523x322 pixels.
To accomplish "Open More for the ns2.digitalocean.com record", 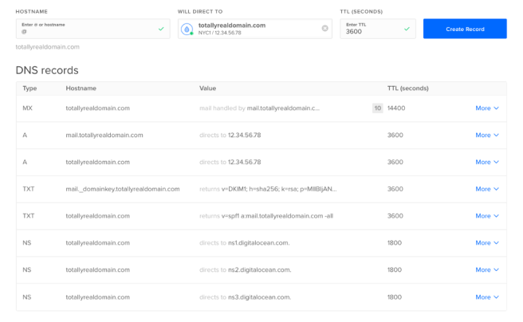I will 486,270.
